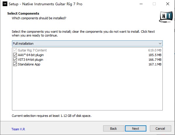Open the Team V.R link
Screen dimensions: 175x135
tap(18, 129)
